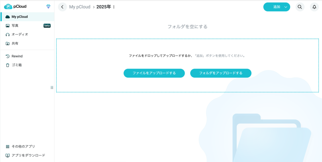Click the その他のアプリ grid icon
322x162 pixels.
(8, 146)
